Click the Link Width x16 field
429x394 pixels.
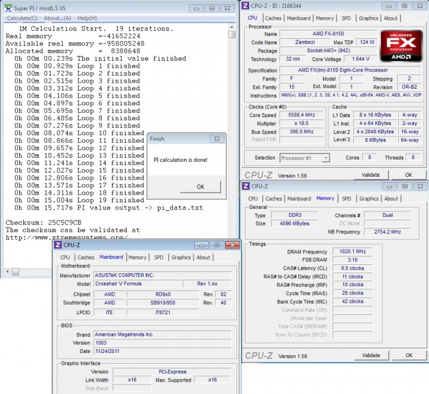tap(132, 380)
